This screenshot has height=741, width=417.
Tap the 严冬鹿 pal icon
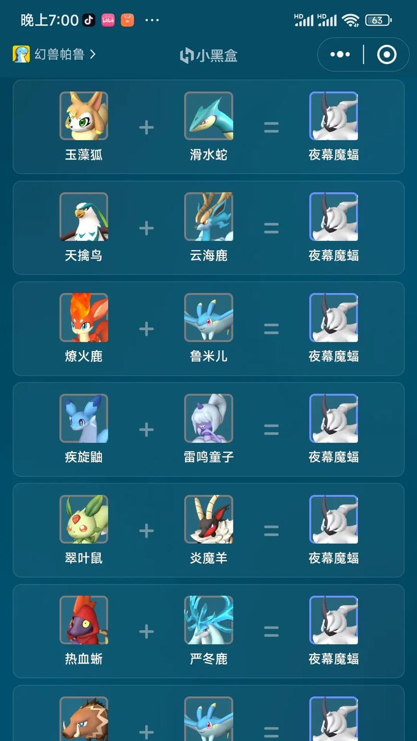208,620
